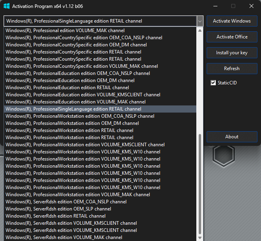Viewport: 261px width, 241px height.
Task: Click the dropdown list scrollbar thumb
Action: pos(200,184)
